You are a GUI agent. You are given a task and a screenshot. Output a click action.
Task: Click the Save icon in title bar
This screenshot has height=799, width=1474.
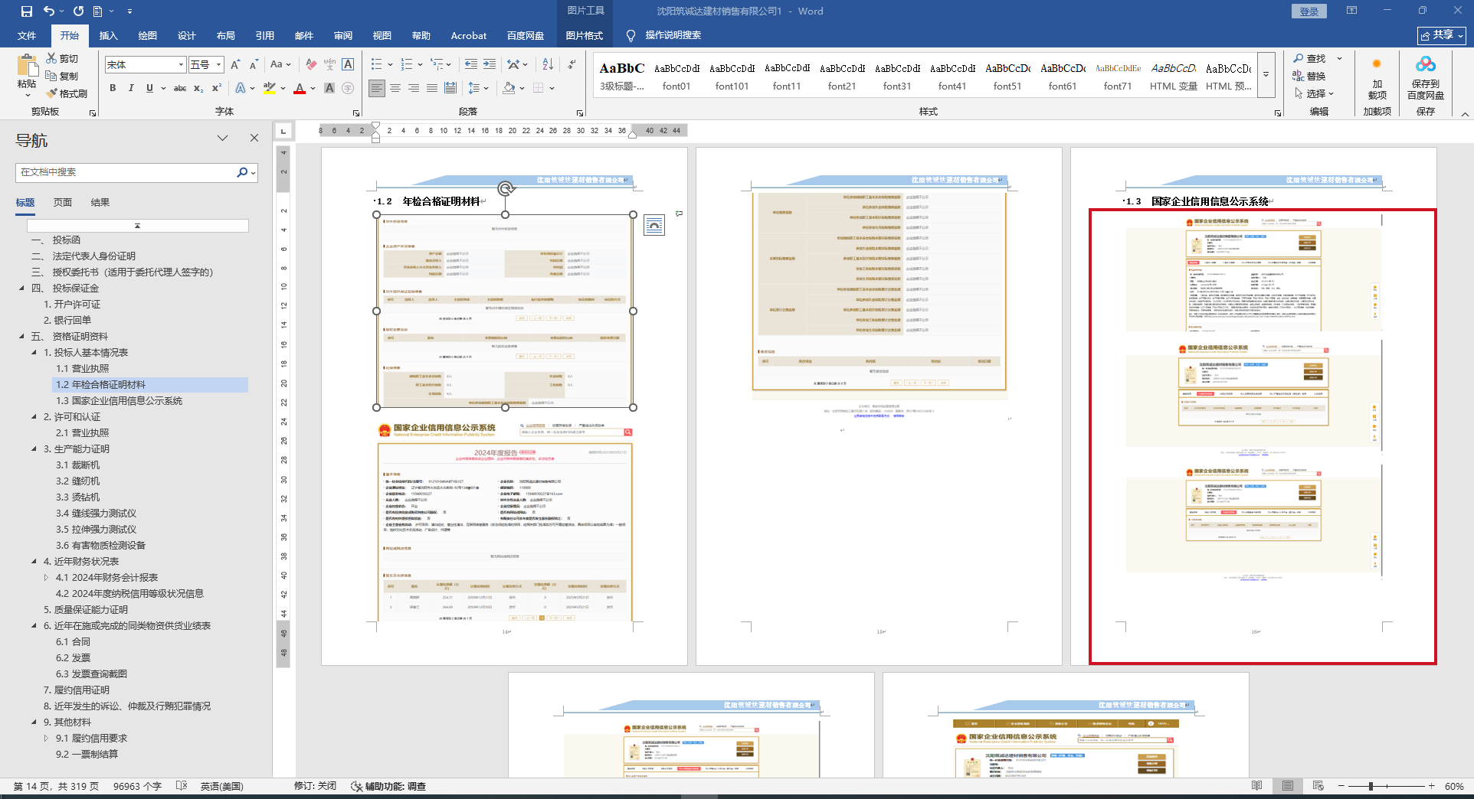pyautogui.click(x=27, y=11)
